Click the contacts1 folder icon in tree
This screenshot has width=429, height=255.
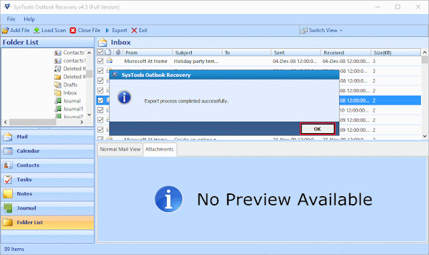[58, 61]
